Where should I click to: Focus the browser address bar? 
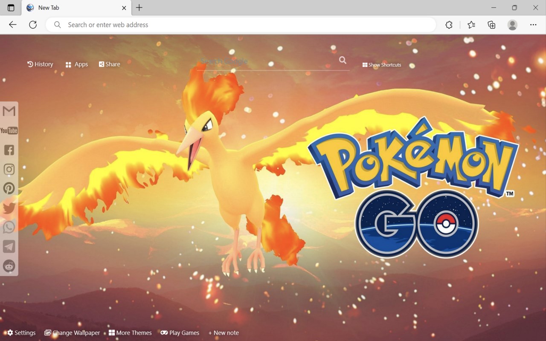(241, 25)
